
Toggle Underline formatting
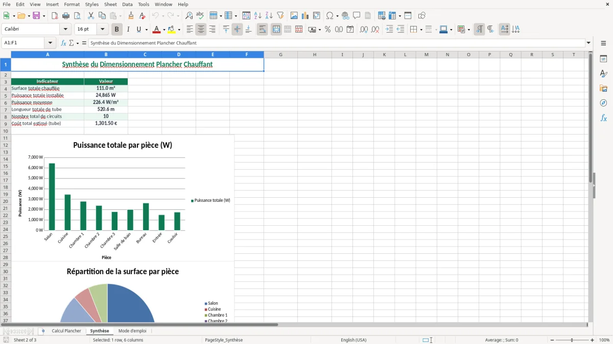click(x=139, y=30)
